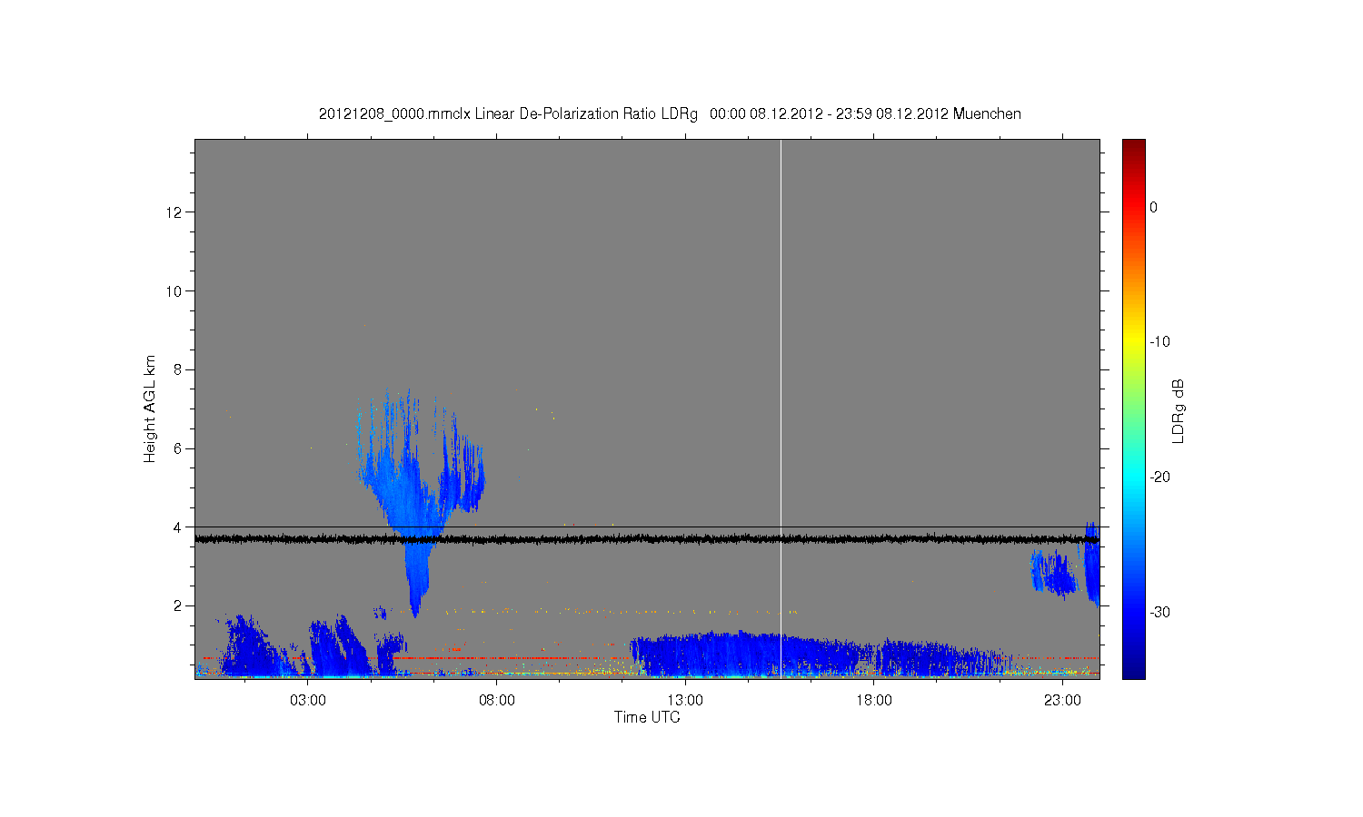The image size is (1363, 817).
Task: Click the 08:00 time tick label
Action: tap(497, 701)
